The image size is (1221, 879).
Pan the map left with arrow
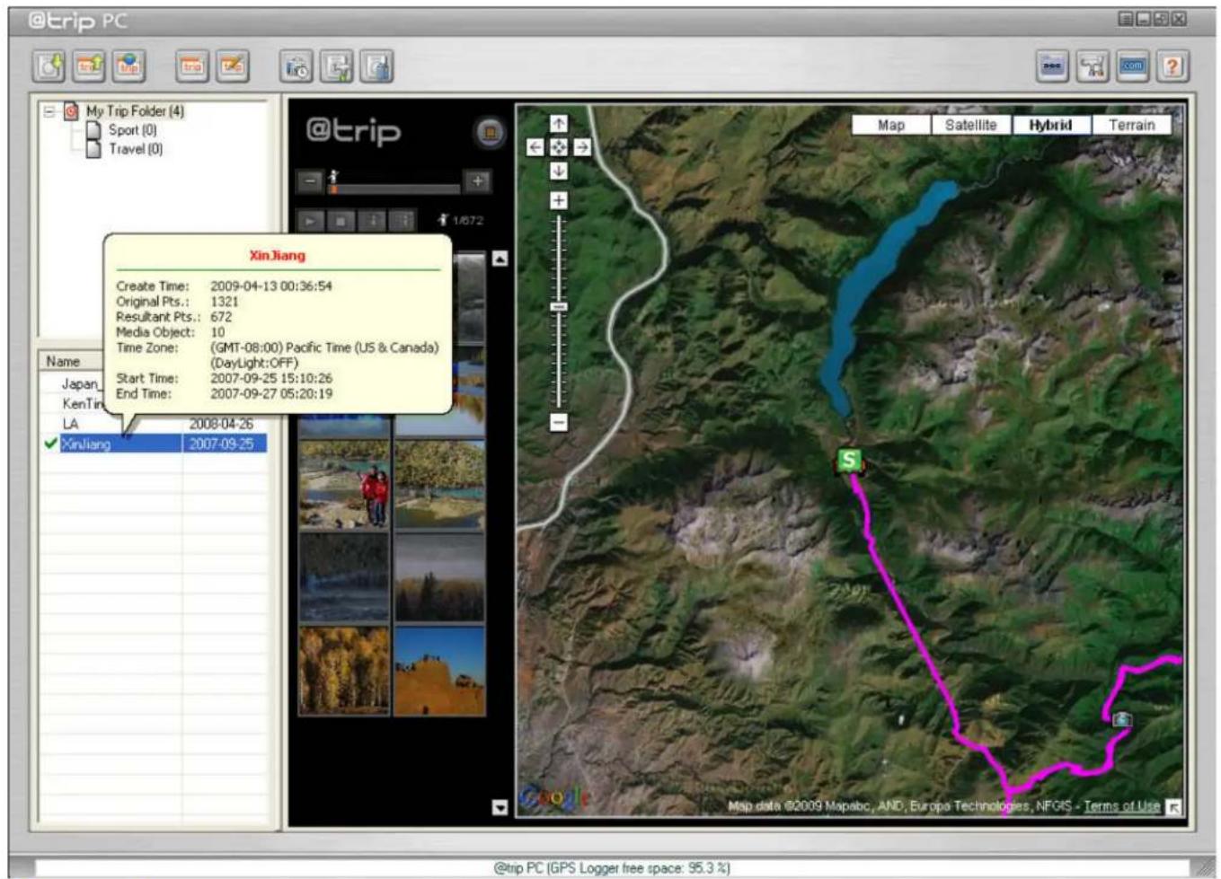535,147
